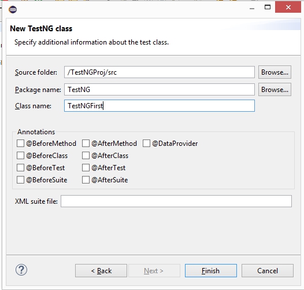304x290 pixels.
Task: Browse for the source folder
Action: (x=275, y=72)
